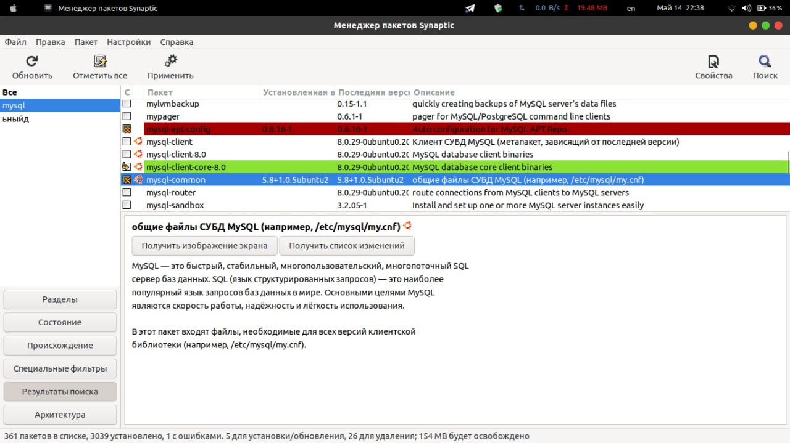The width and height of the screenshot is (790, 443).
Task: Click the Обновить reload icon
Action: (32, 61)
